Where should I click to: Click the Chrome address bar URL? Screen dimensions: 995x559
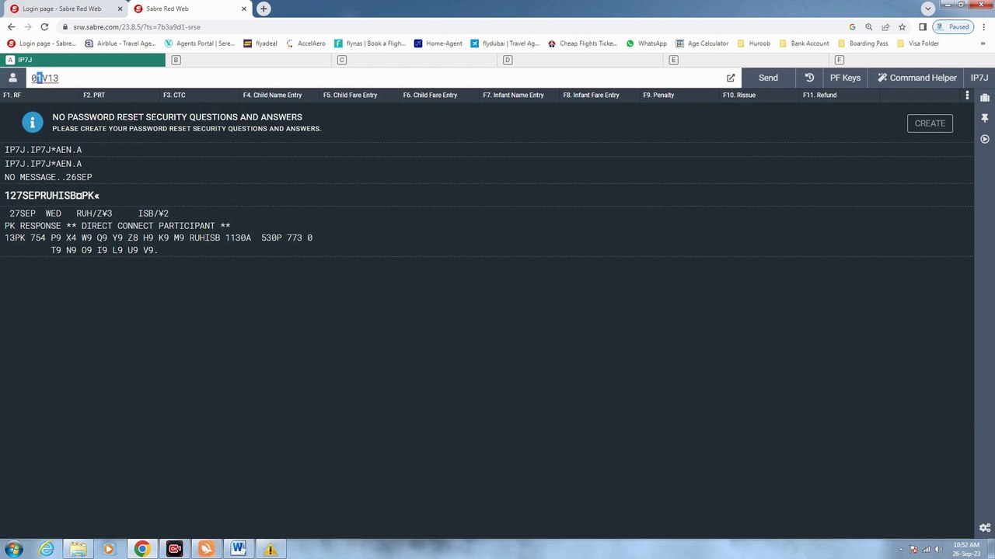click(137, 27)
